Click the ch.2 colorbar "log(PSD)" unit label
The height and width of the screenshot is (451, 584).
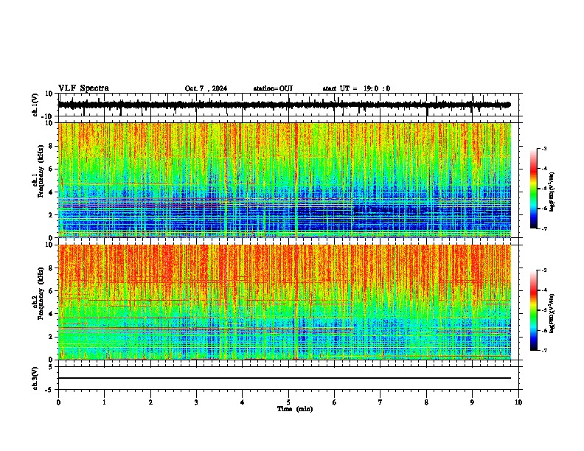pyautogui.click(x=552, y=313)
